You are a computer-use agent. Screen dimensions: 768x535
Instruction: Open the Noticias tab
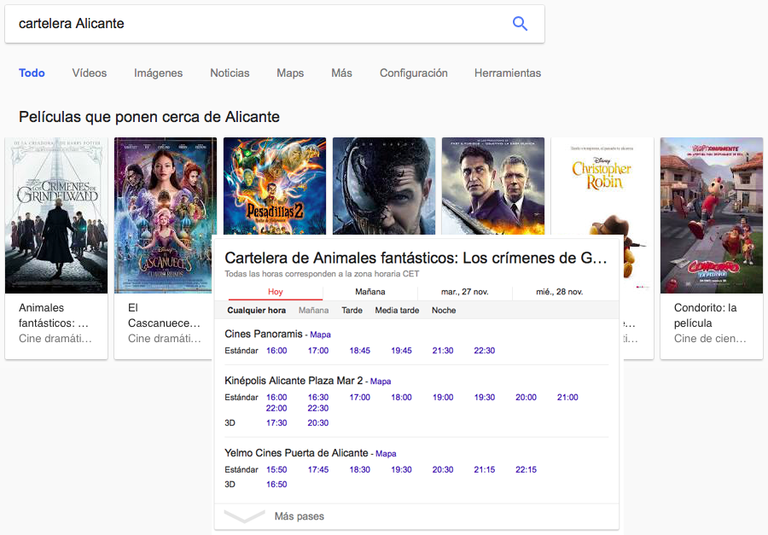pyautogui.click(x=230, y=73)
